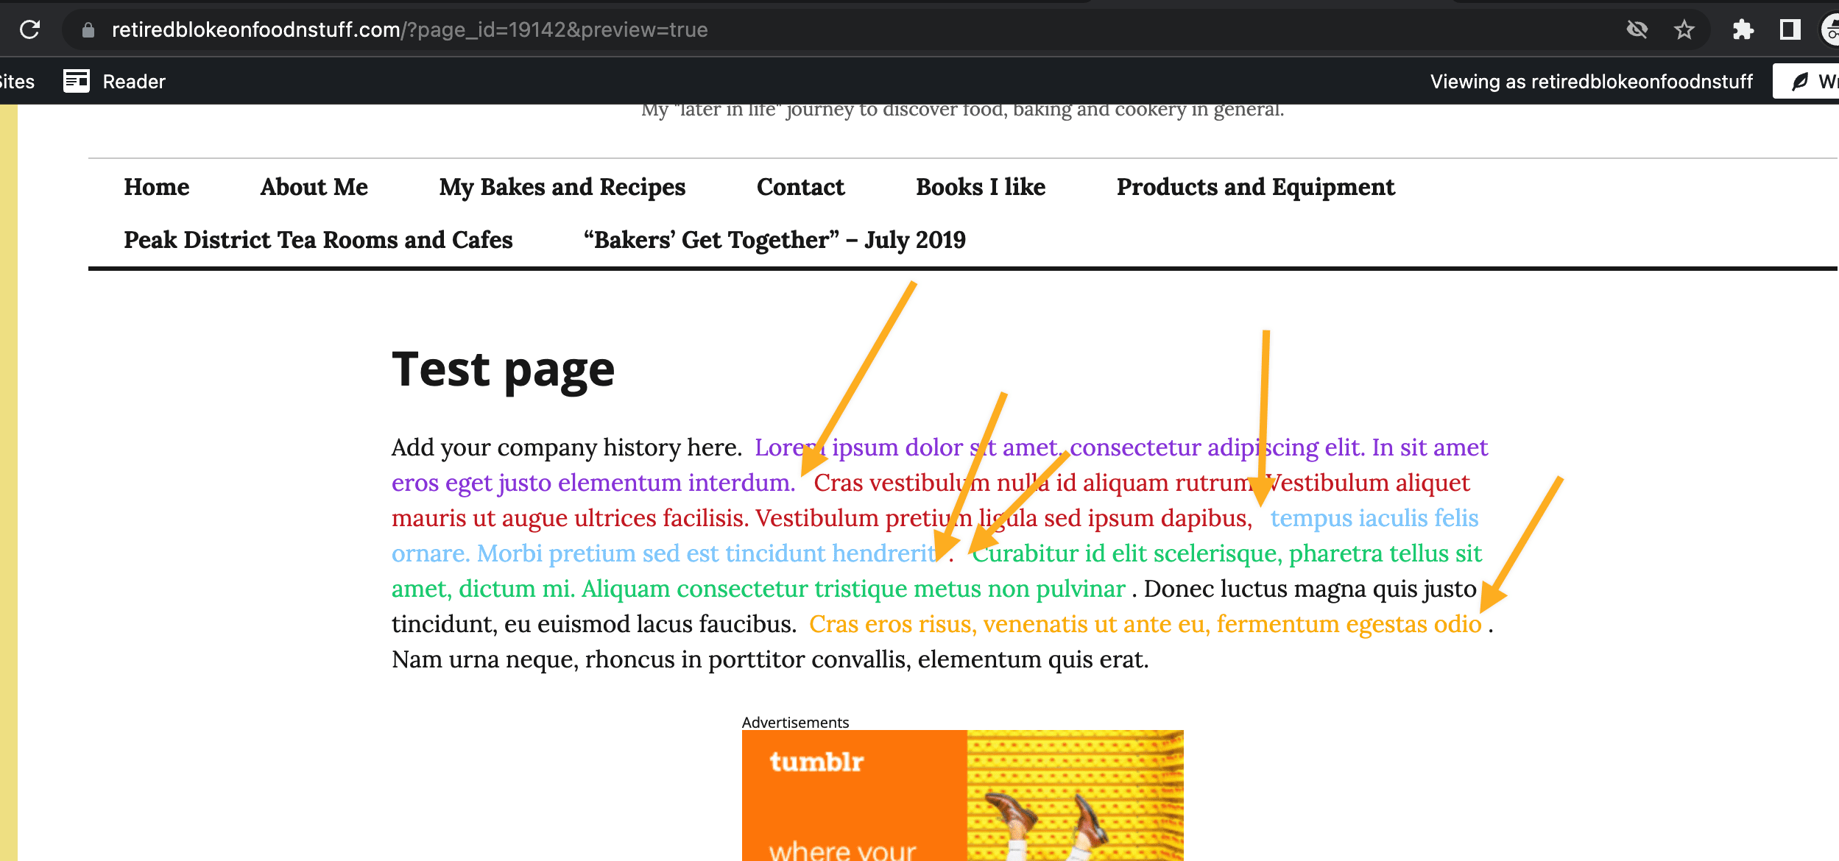
Task: Click "Viewing as retiredblokeonfoodnstuff"
Action: coord(1591,81)
